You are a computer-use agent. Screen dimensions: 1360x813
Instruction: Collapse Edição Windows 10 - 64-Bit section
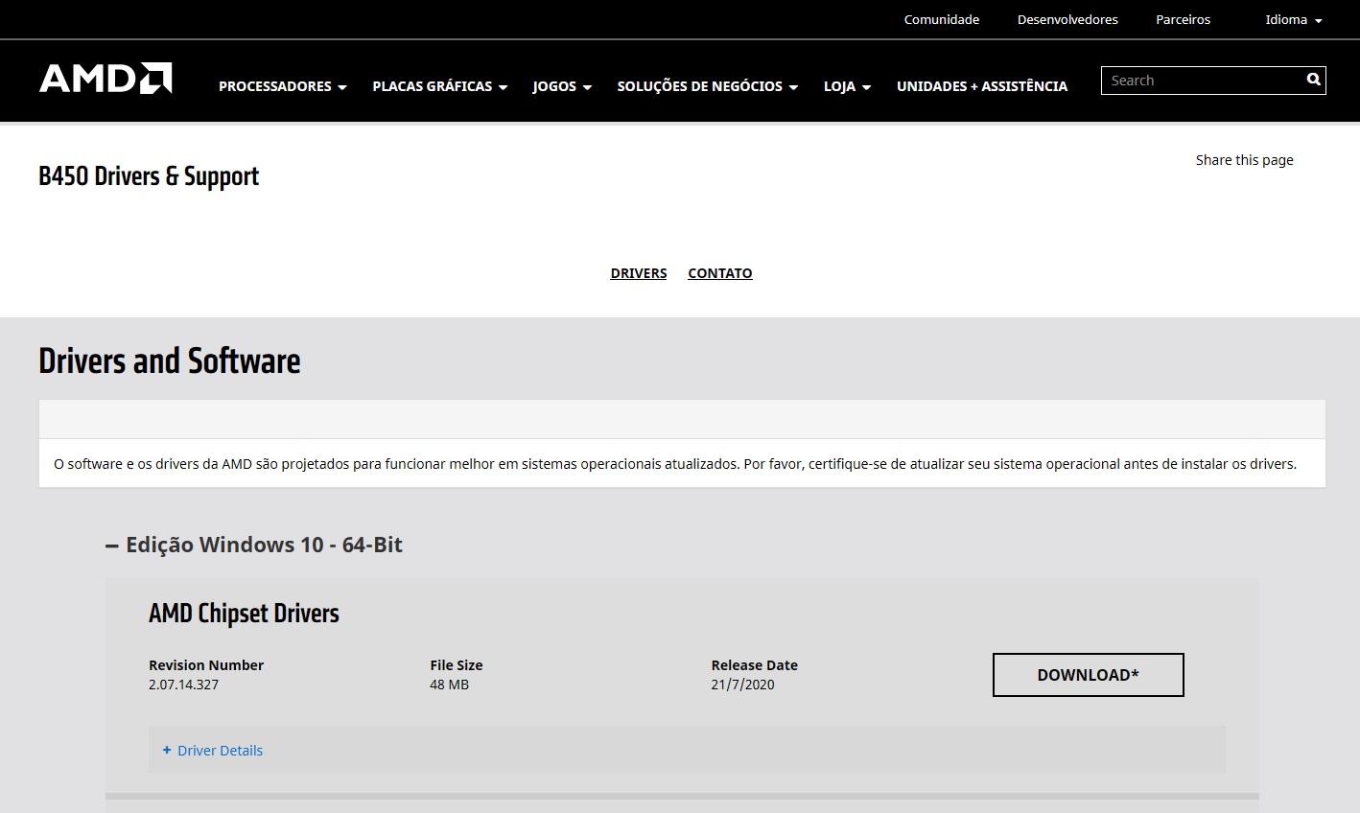point(254,545)
